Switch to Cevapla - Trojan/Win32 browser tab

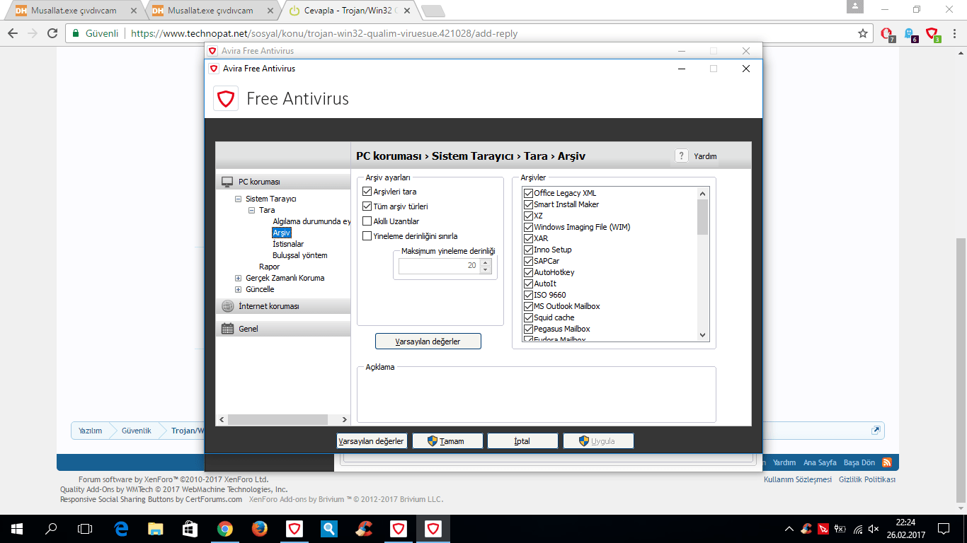(351, 11)
